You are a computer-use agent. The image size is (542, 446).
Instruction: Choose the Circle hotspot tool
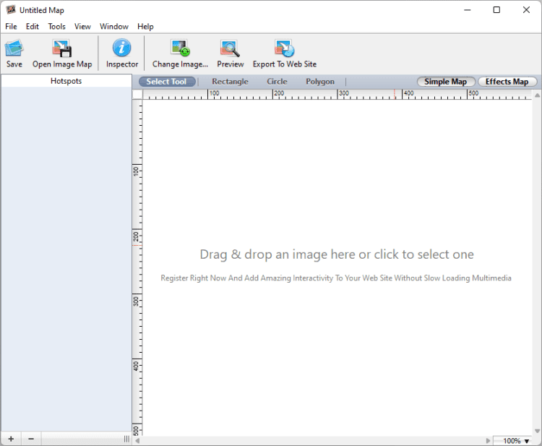pos(277,82)
